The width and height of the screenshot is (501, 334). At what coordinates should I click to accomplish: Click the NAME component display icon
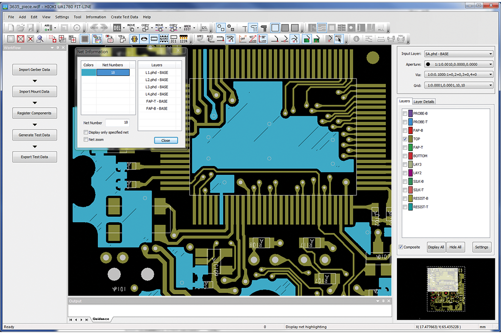164,39
